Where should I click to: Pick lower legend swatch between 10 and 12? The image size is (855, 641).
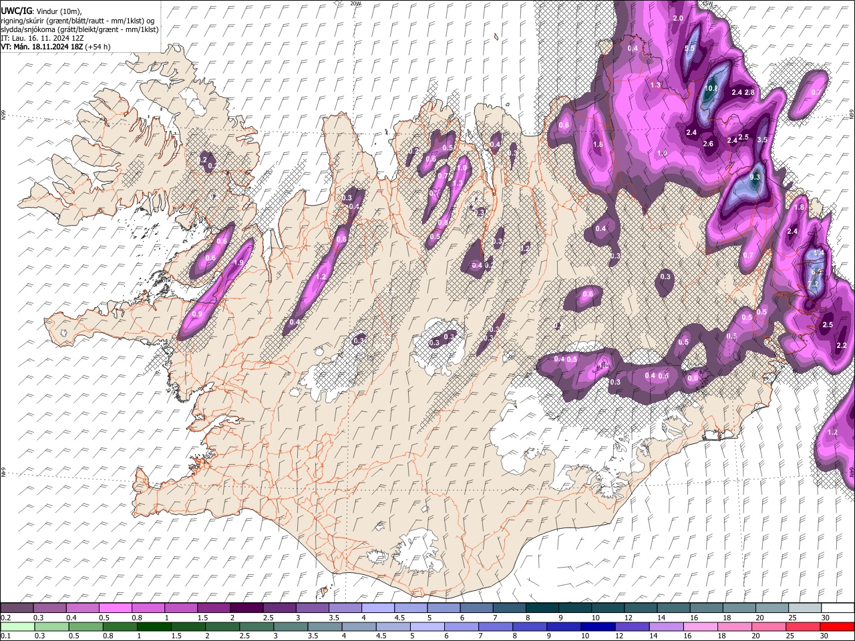click(598, 626)
